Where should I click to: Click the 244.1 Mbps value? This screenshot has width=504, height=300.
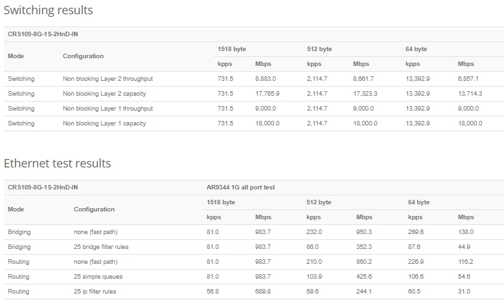click(x=364, y=292)
